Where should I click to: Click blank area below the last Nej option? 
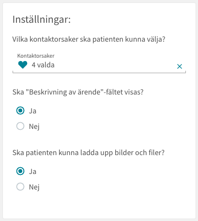99,205
